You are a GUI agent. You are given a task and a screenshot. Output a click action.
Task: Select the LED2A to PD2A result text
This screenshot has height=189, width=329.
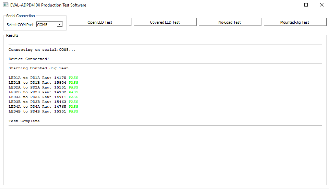30,87
